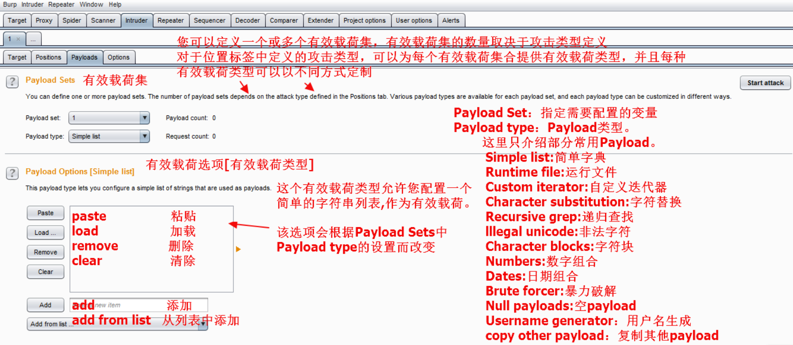Open the Project options tab

pyautogui.click(x=365, y=20)
